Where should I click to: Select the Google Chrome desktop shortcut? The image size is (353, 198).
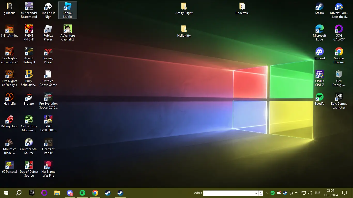[339, 55]
